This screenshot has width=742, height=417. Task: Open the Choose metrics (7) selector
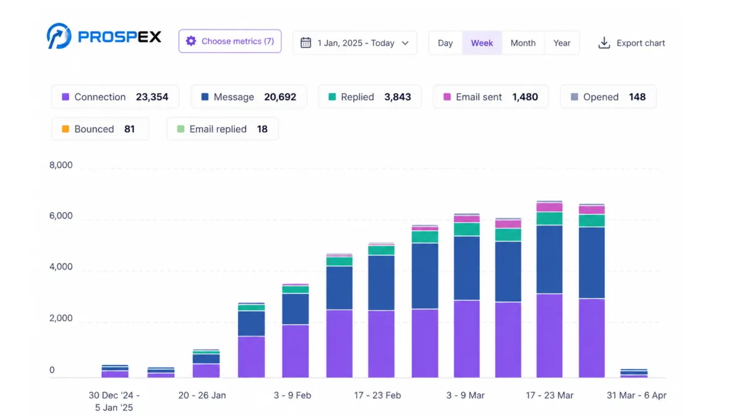pyautogui.click(x=230, y=41)
